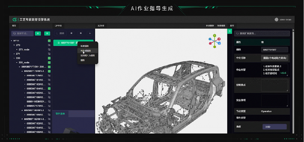Hide node 330 via its green eye
The width and height of the screenshot is (304, 142).
pos(49,58)
